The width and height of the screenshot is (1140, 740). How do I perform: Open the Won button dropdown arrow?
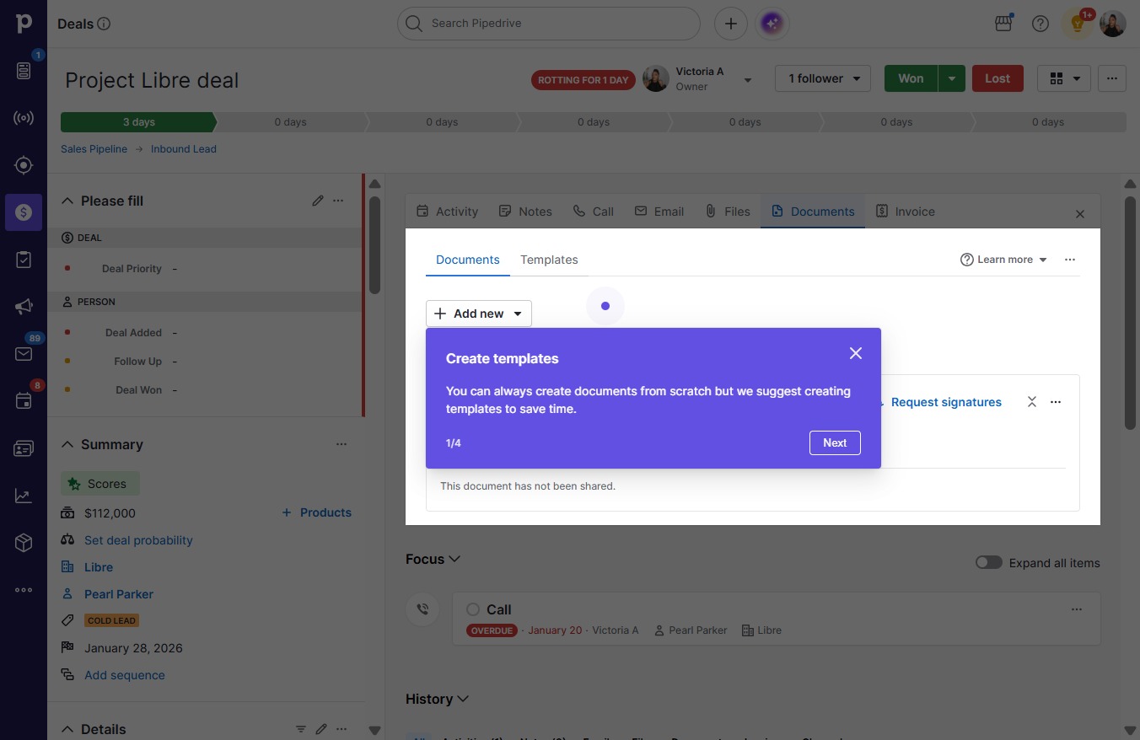point(952,78)
